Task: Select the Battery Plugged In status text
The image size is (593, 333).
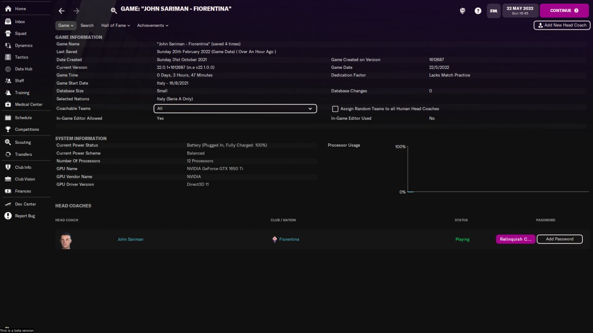Action: [227, 145]
